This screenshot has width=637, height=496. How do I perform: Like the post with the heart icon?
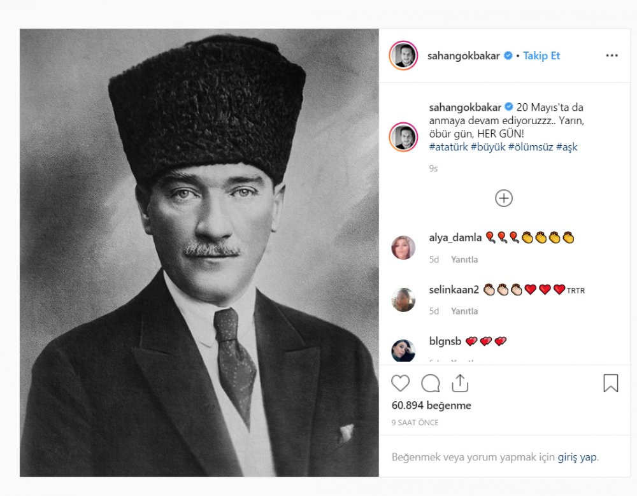click(400, 383)
